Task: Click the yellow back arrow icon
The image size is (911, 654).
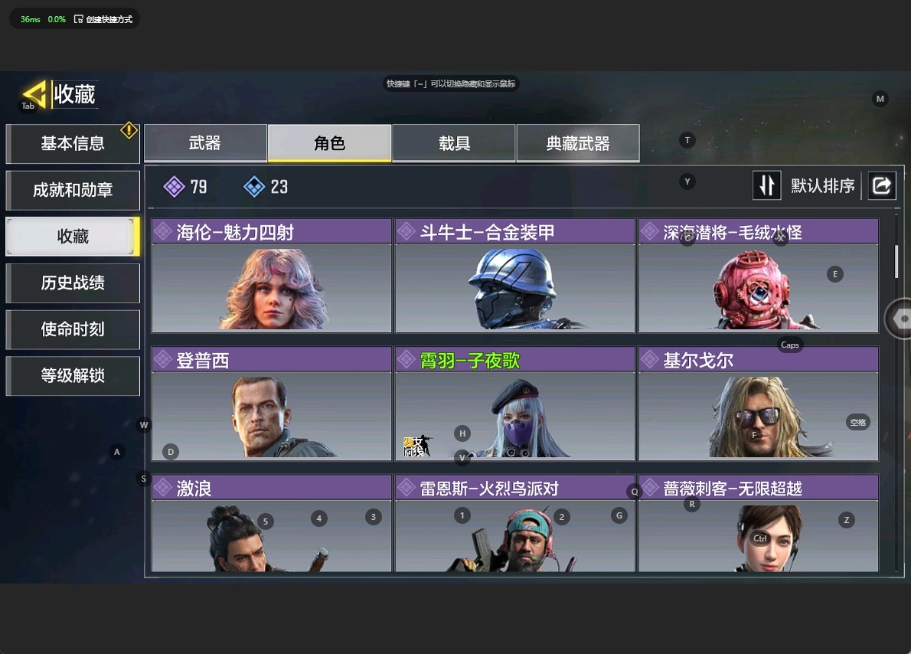Action: 34,94
